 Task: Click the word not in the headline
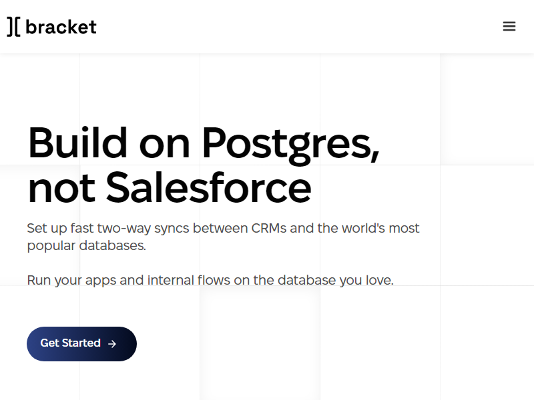click(61, 187)
